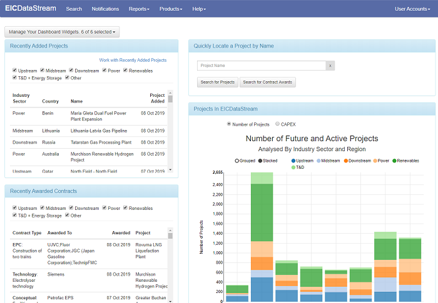Image resolution: width=438 pixels, height=303 pixels.
Task: Toggle Renewables checkbox in Recently Awarded Contracts
Action: click(125, 207)
